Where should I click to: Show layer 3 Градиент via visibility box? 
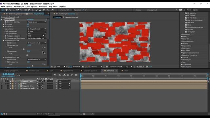click(x=1, y=86)
